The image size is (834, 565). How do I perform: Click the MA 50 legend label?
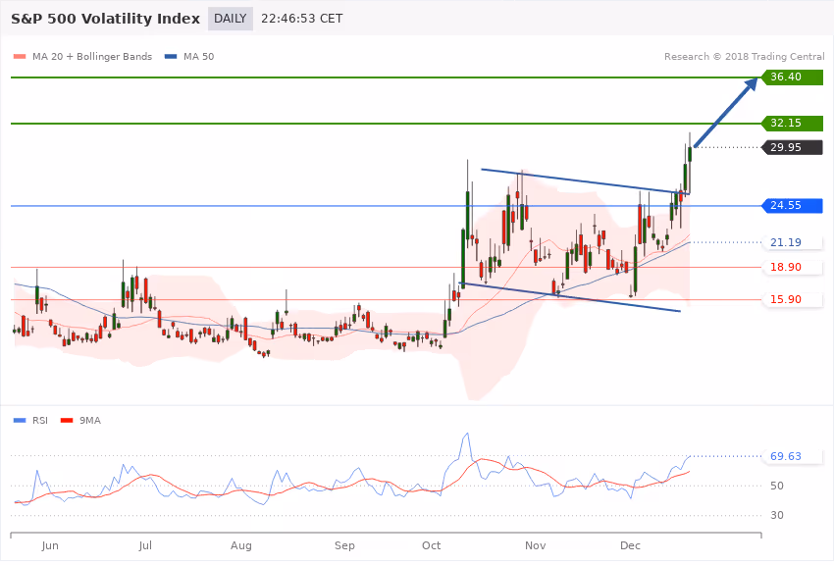click(198, 56)
